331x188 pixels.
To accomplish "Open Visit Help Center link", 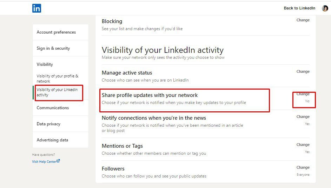I will (x=44, y=161).
